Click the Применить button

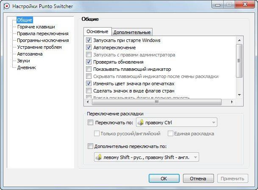(x=233, y=179)
